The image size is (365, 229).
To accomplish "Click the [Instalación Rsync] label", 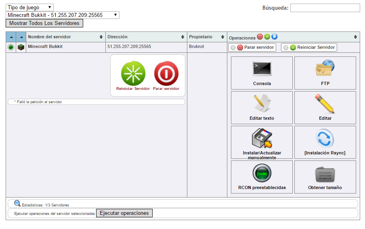I will [x=325, y=153].
